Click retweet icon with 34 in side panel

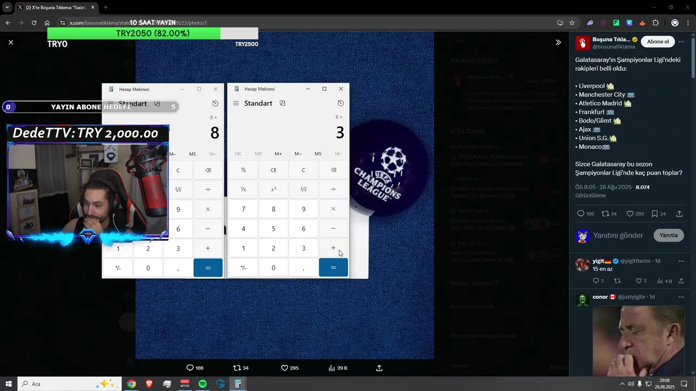(605, 214)
